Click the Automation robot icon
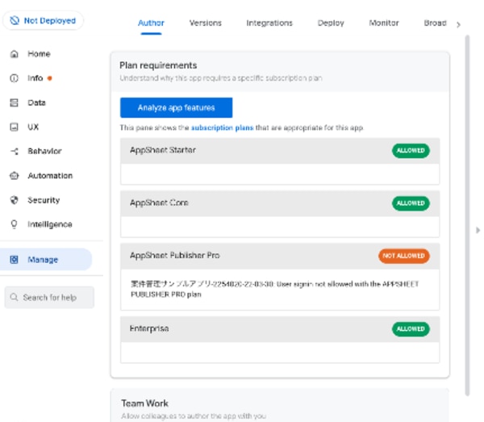Viewport: 484px width, 422px height. (15, 176)
